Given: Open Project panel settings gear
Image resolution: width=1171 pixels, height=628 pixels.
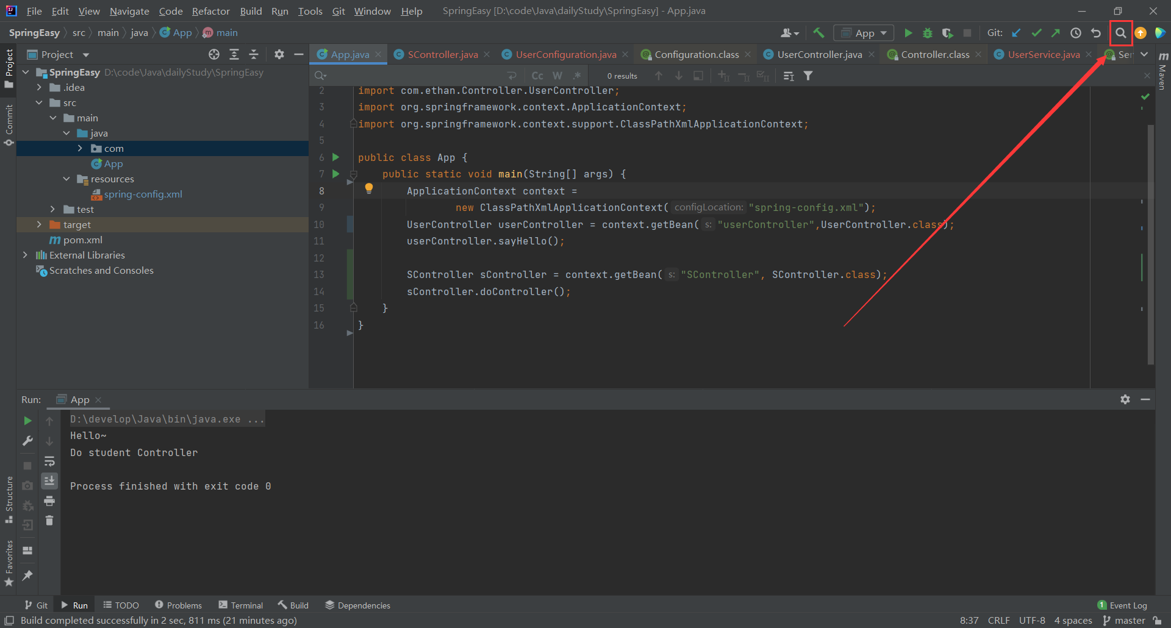Looking at the screenshot, I should click(x=279, y=54).
